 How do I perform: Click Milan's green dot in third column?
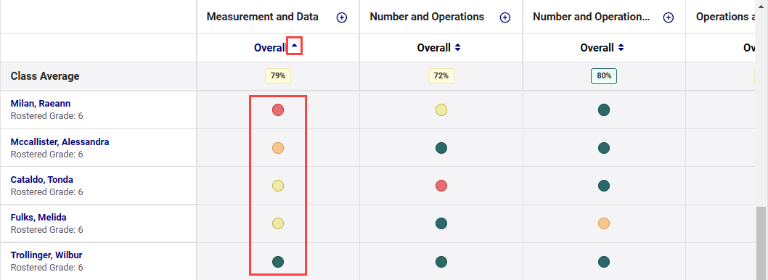coord(604,110)
